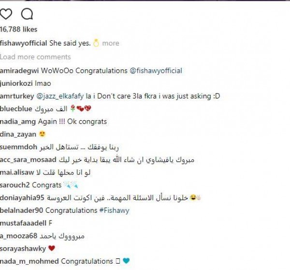Open fishawyofficial profile from the caption
The image size is (290, 270).
pos(22,43)
